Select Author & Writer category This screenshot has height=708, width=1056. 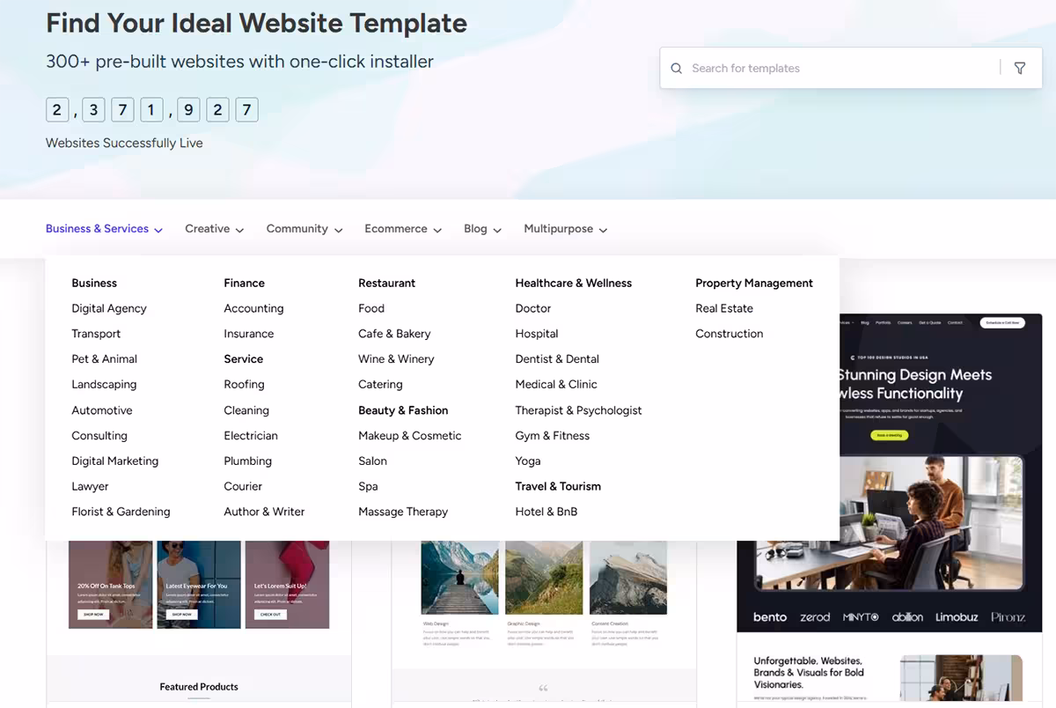click(x=264, y=512)
